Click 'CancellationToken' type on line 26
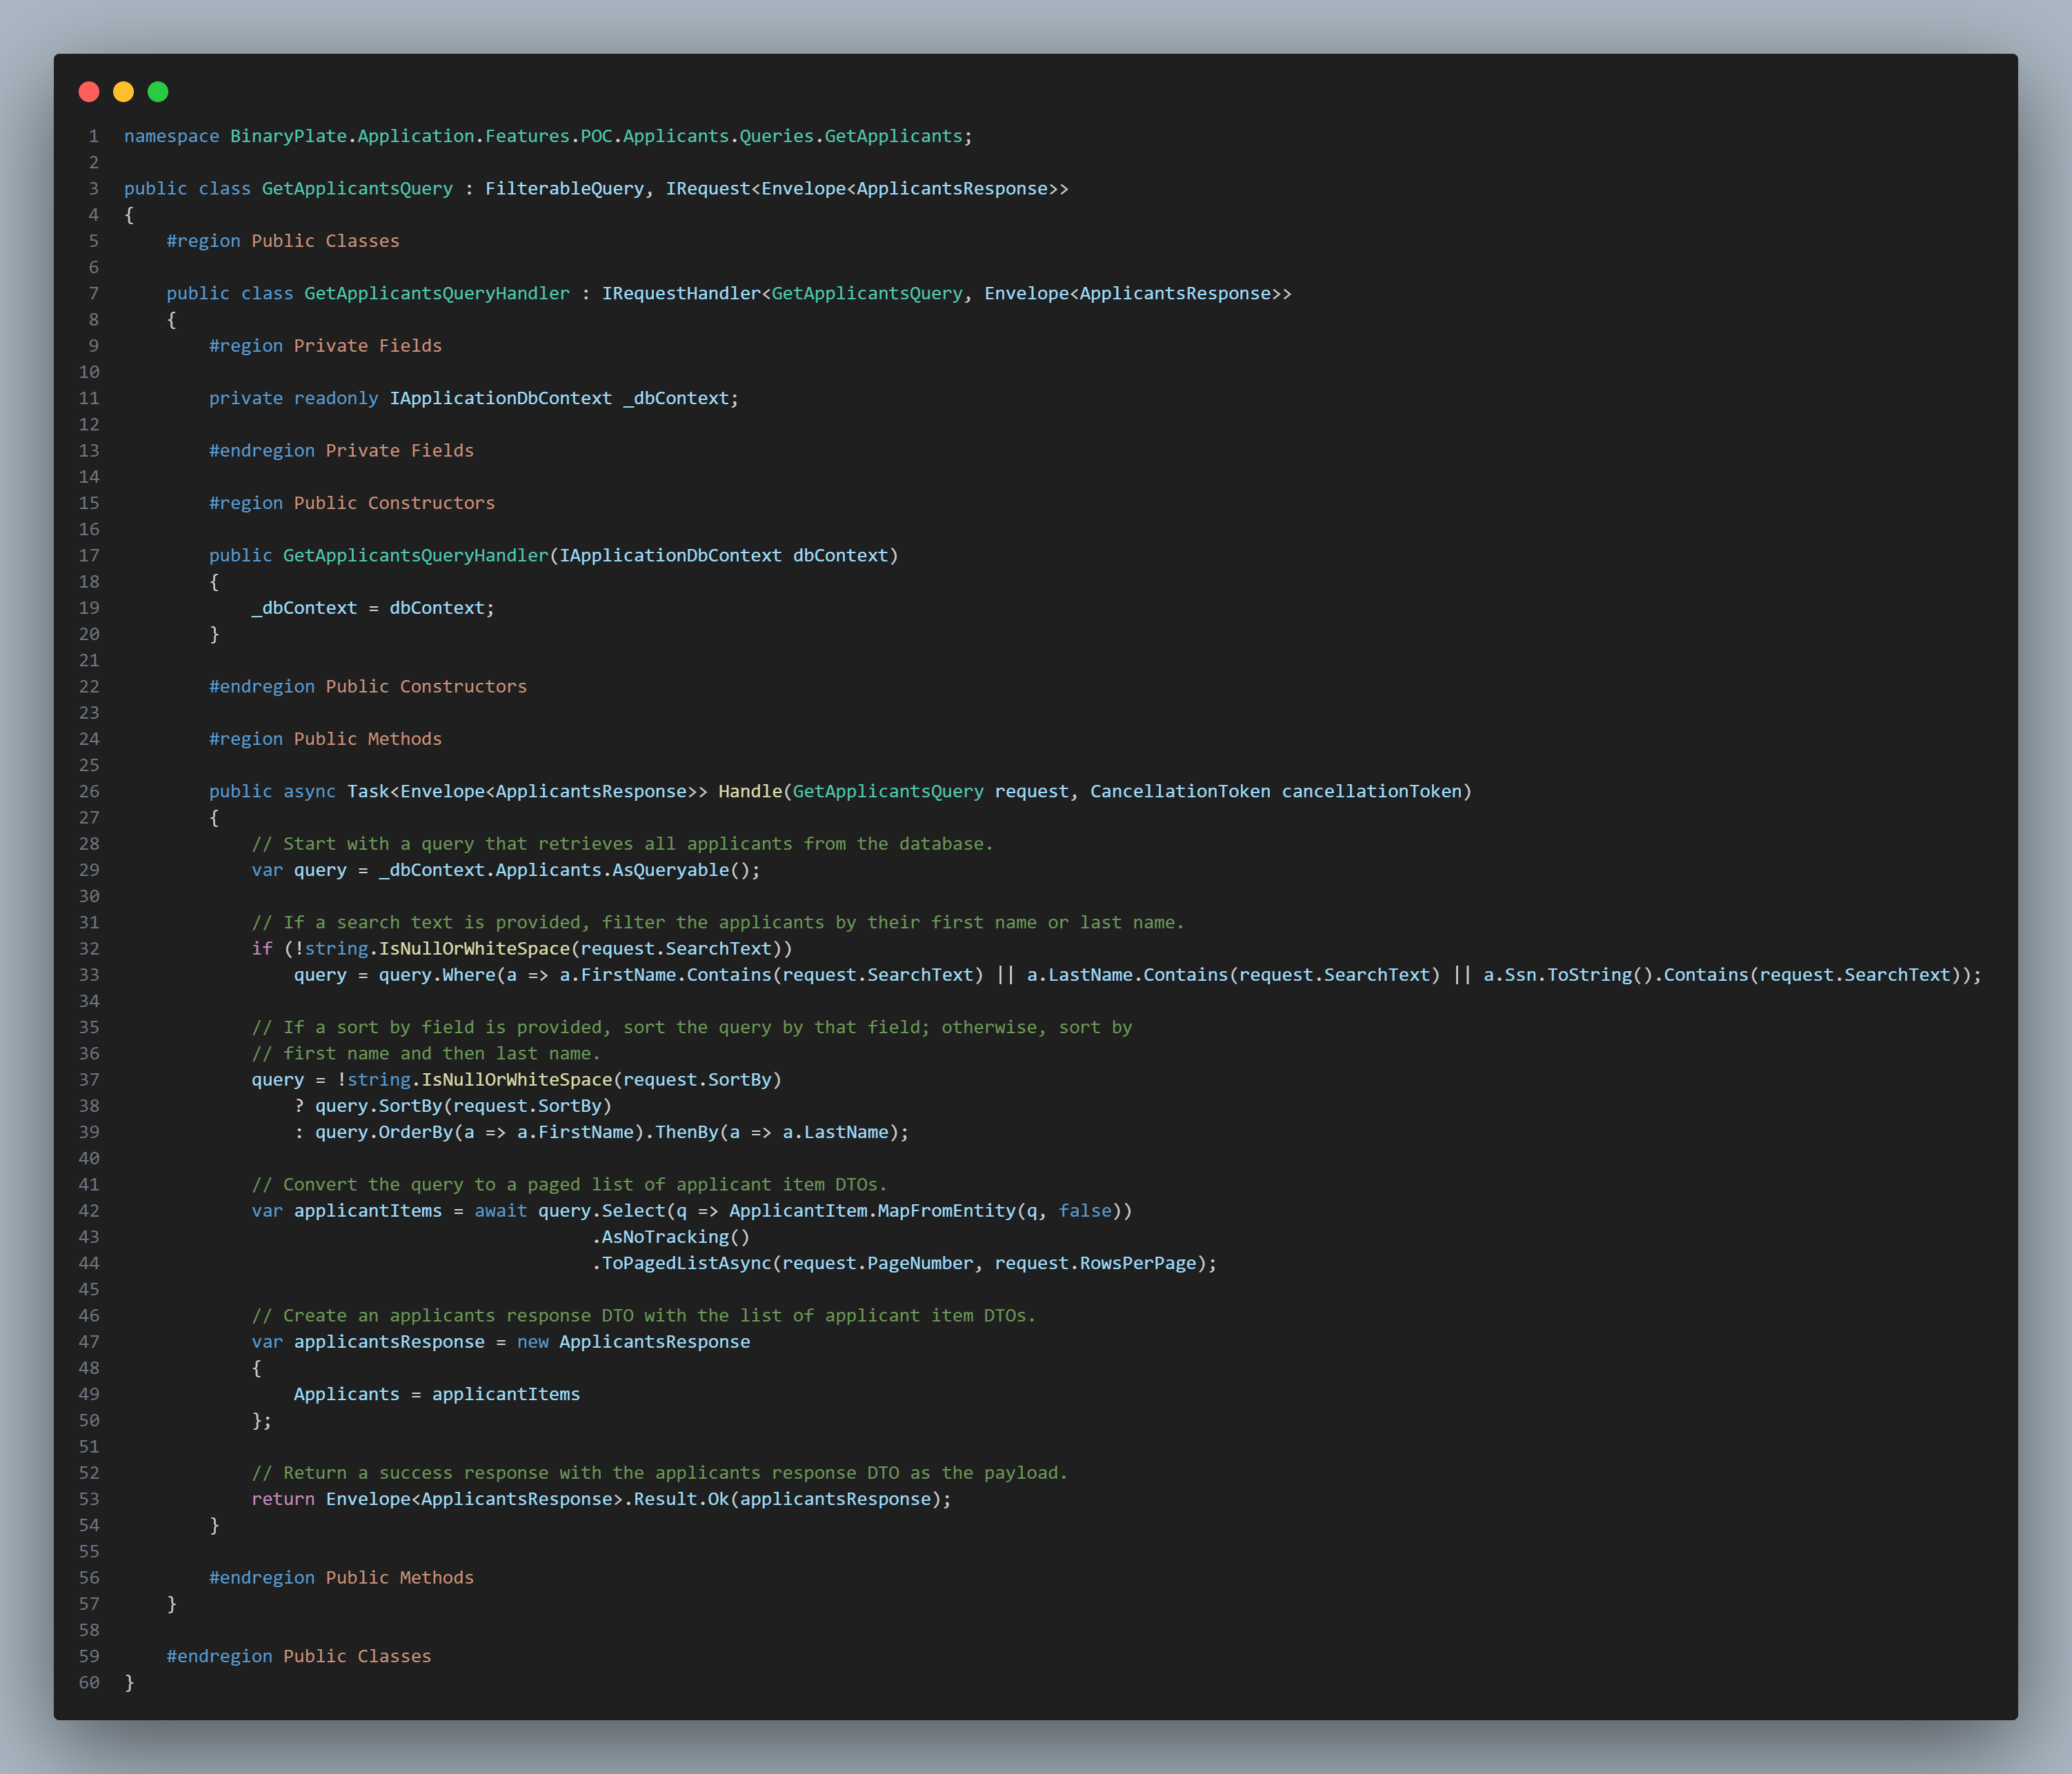 [x=1180, y=791]
